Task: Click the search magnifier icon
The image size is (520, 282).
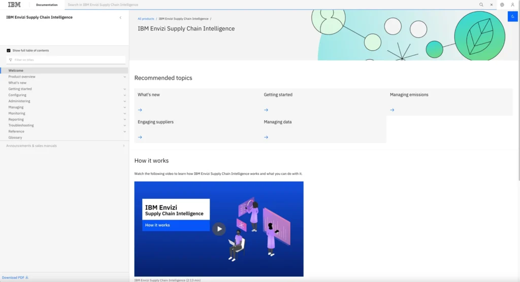Action: pyautogui.click(x=481, y=5)
